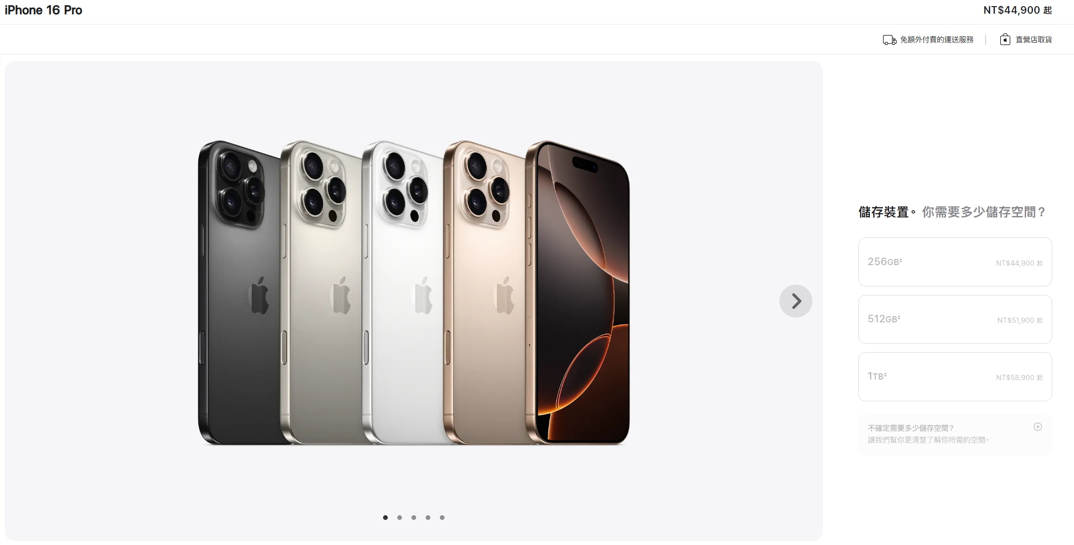Image resolution: width=1074 pixels, height=545 pixels.
Task: Expand the storage help plus icon
Action: pos(1038,427)
